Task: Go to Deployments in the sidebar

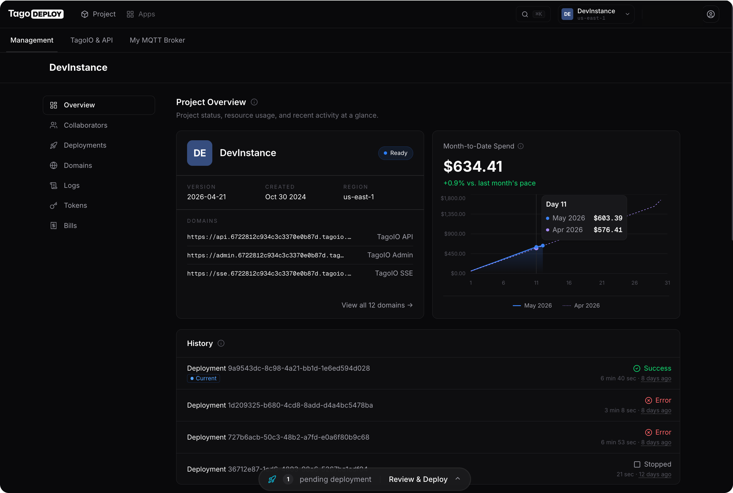Action: [x=99, y=145]
